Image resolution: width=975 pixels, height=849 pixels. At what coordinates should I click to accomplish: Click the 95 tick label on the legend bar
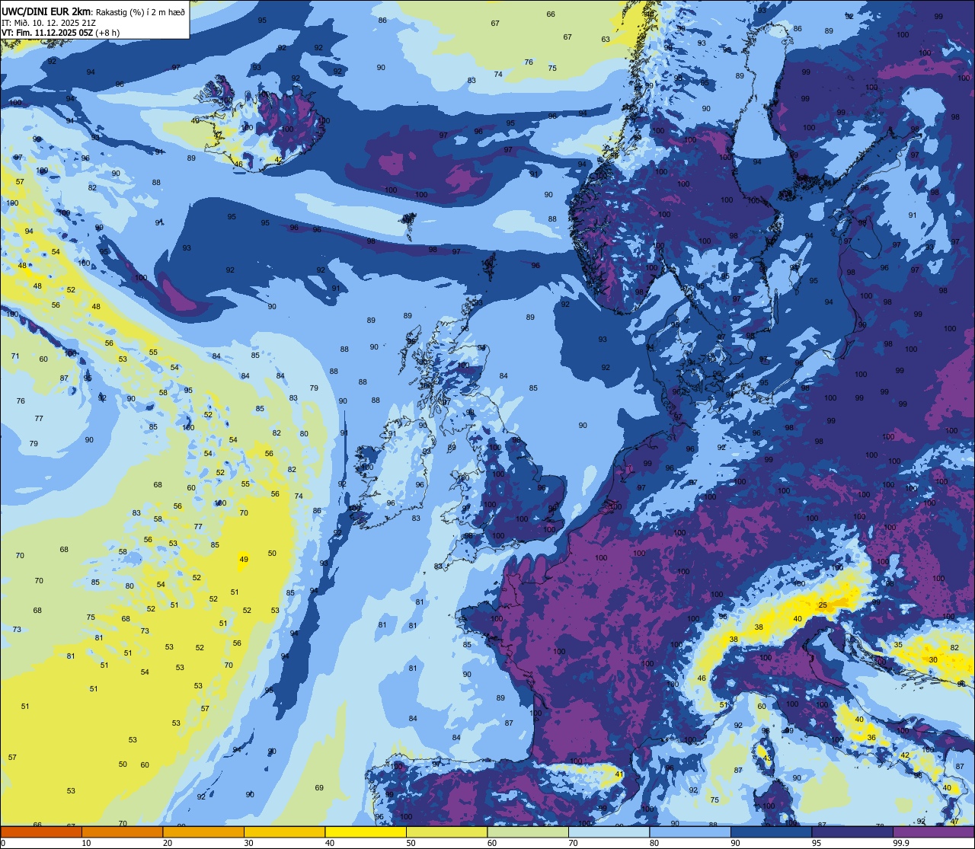816,843
